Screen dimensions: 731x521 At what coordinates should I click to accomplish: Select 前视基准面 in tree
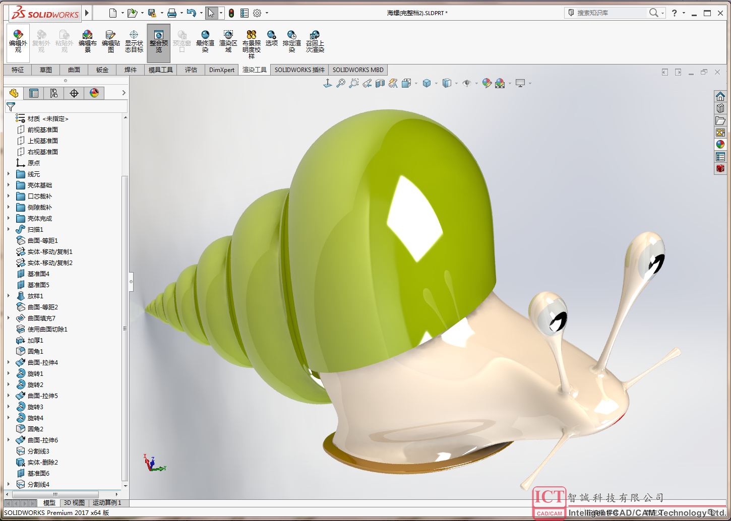(x=43, y=129)
